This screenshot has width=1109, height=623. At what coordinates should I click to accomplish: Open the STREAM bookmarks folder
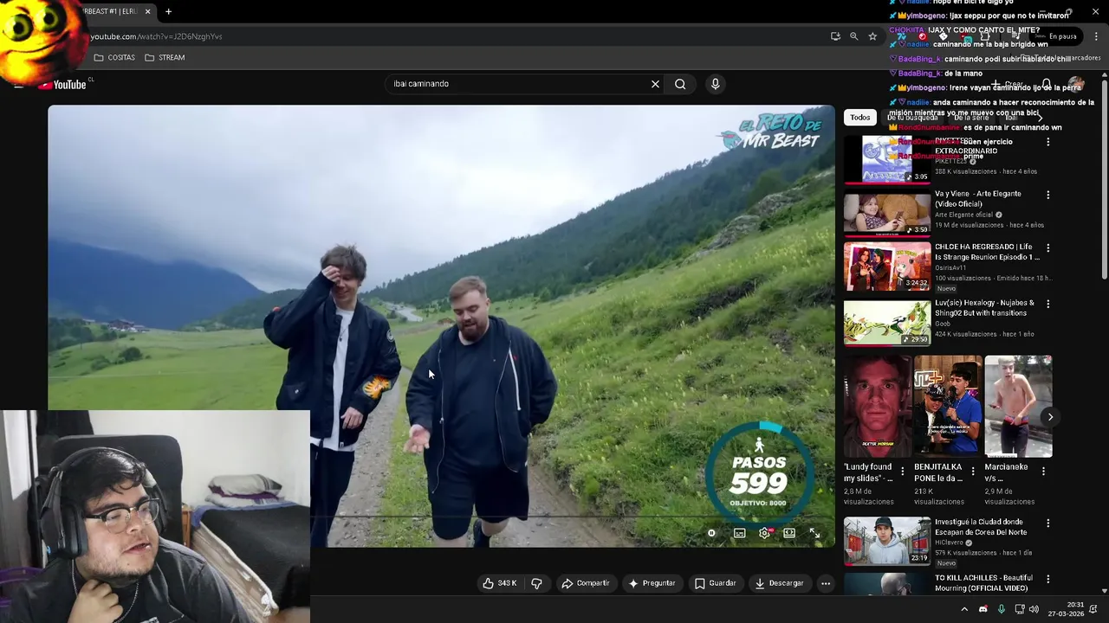pyautogui.click(x=165, y=57)
